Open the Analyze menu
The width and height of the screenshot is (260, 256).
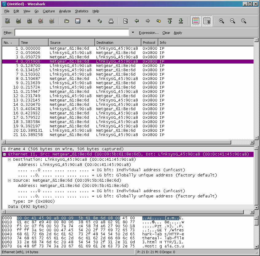point(65,11)
